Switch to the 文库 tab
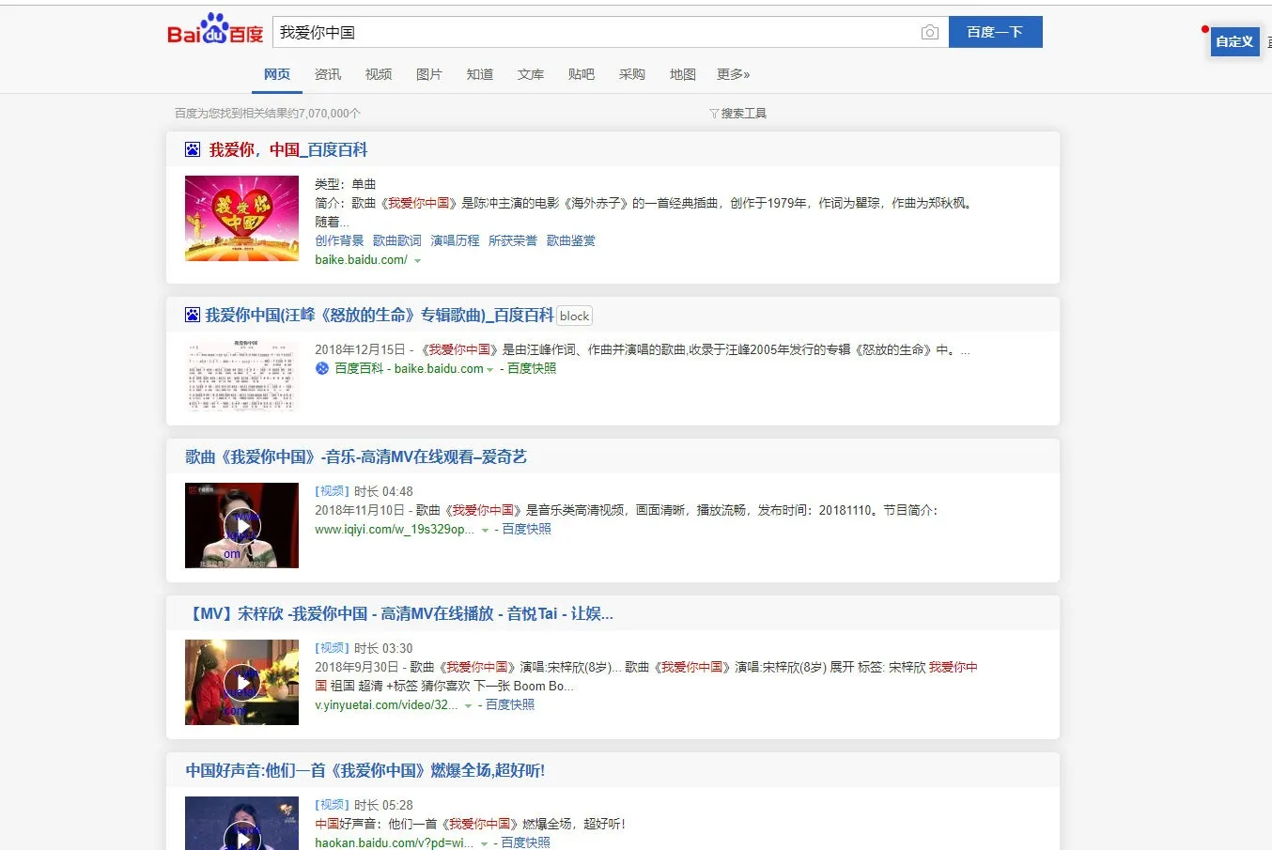Viewport: 1272px width, 850px height. pos(531,74)
